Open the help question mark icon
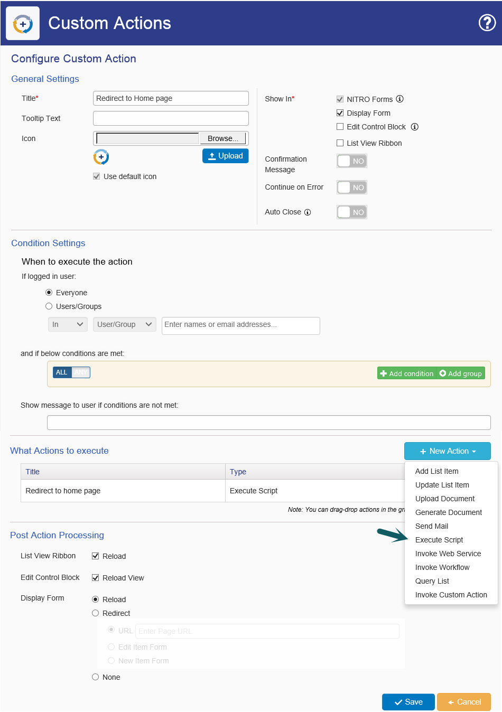502x712 pixels. (x=487, y=23)
